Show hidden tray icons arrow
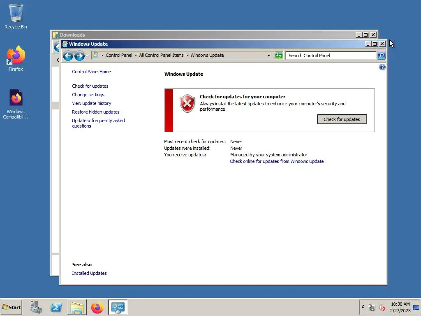The width and height of the screenshot is (421, 316). pos(363,307)
